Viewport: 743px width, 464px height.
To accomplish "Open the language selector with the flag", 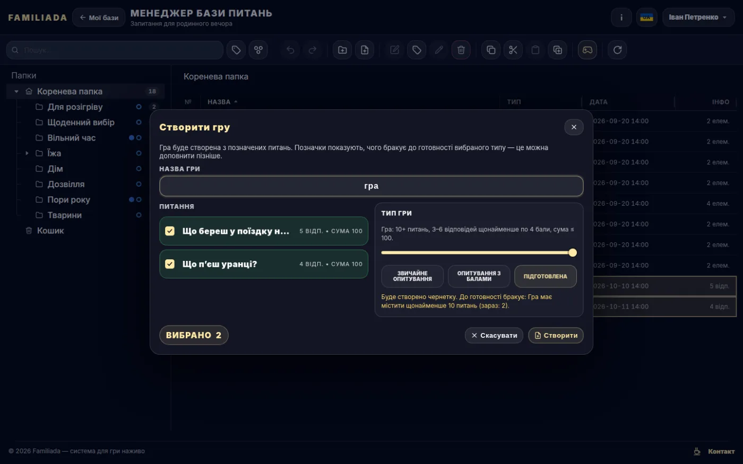I will pos(646,17).
